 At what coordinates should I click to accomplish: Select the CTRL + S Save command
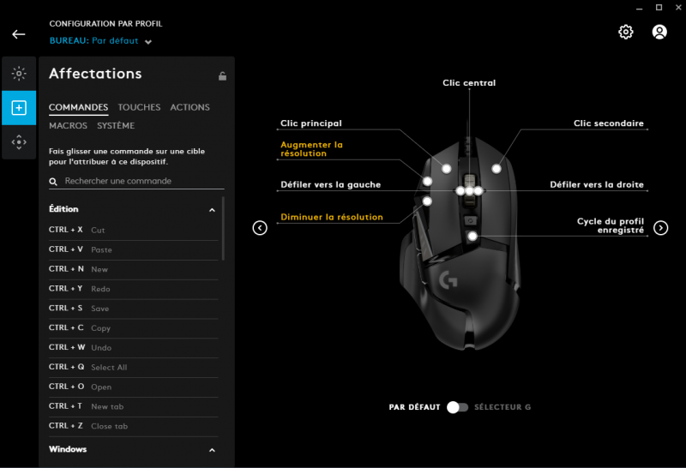134,309
